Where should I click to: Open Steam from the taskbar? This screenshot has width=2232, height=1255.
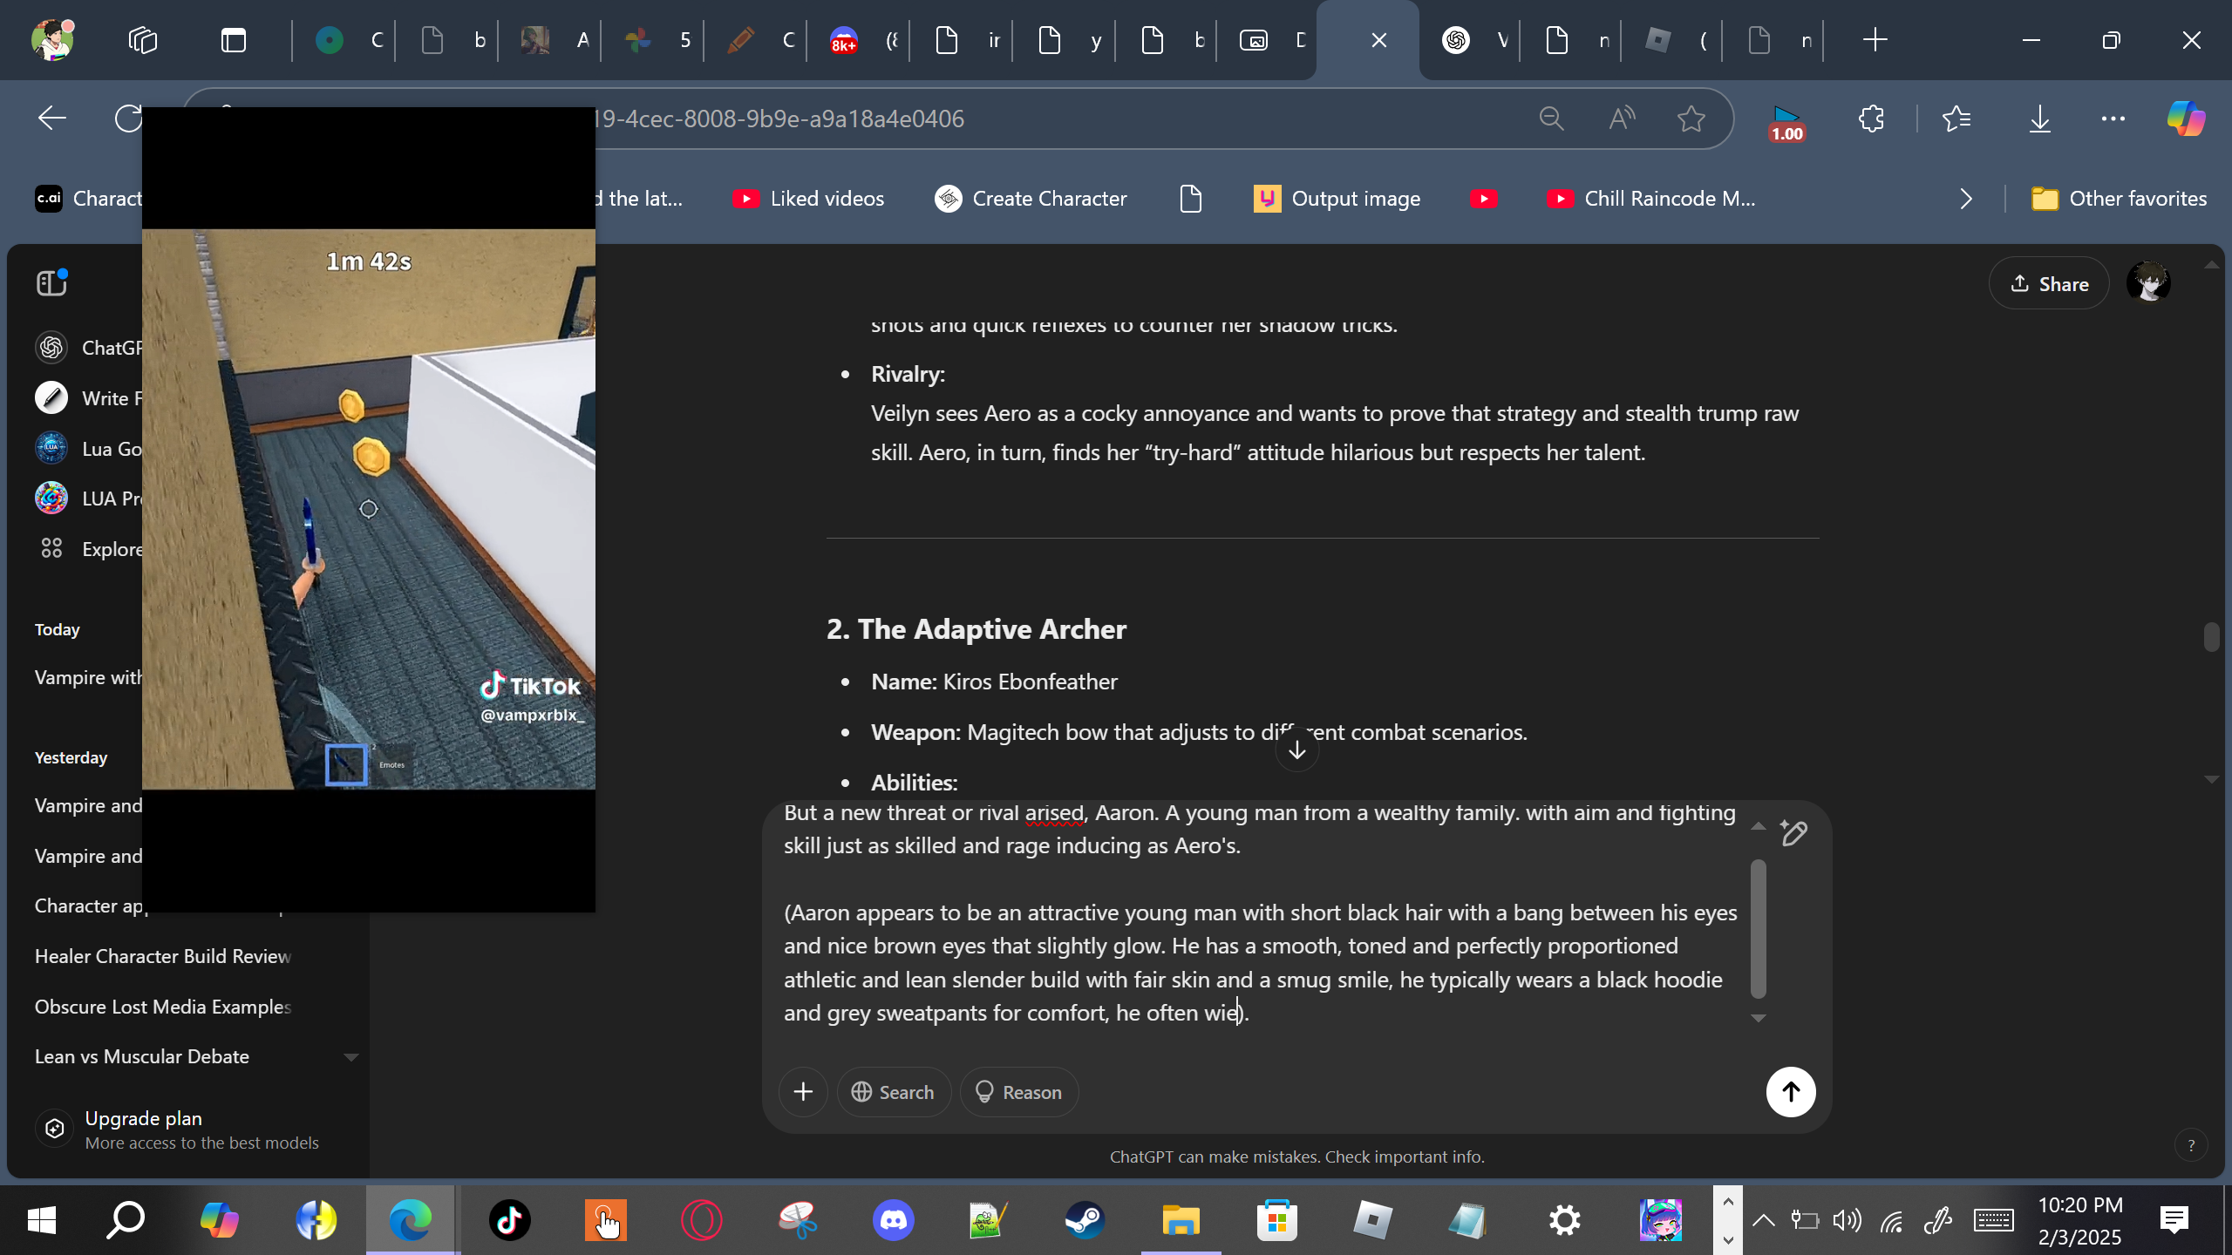coord(1085,1220)
